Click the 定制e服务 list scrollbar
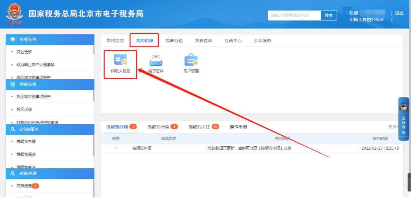411x198 pixels. (94, 146)
